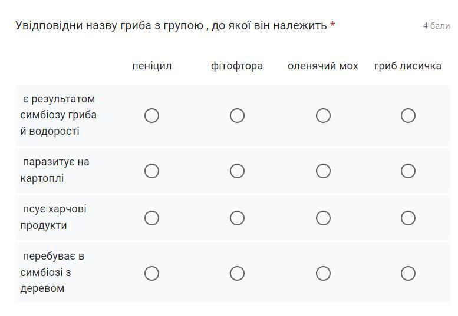Select оленячий мох for симбіоз гриба й водорості row

pos(323,115)
